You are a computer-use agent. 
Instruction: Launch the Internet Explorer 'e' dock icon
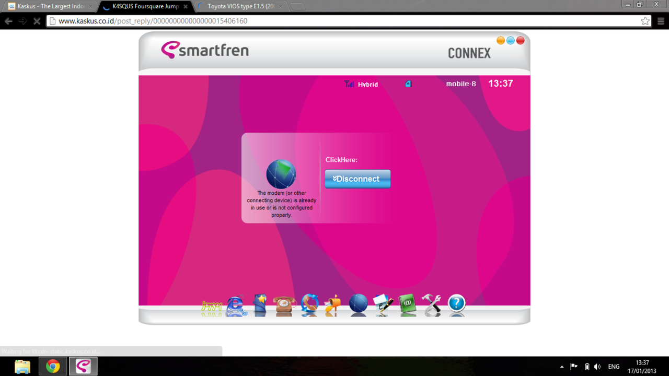(x=236, y=305)
